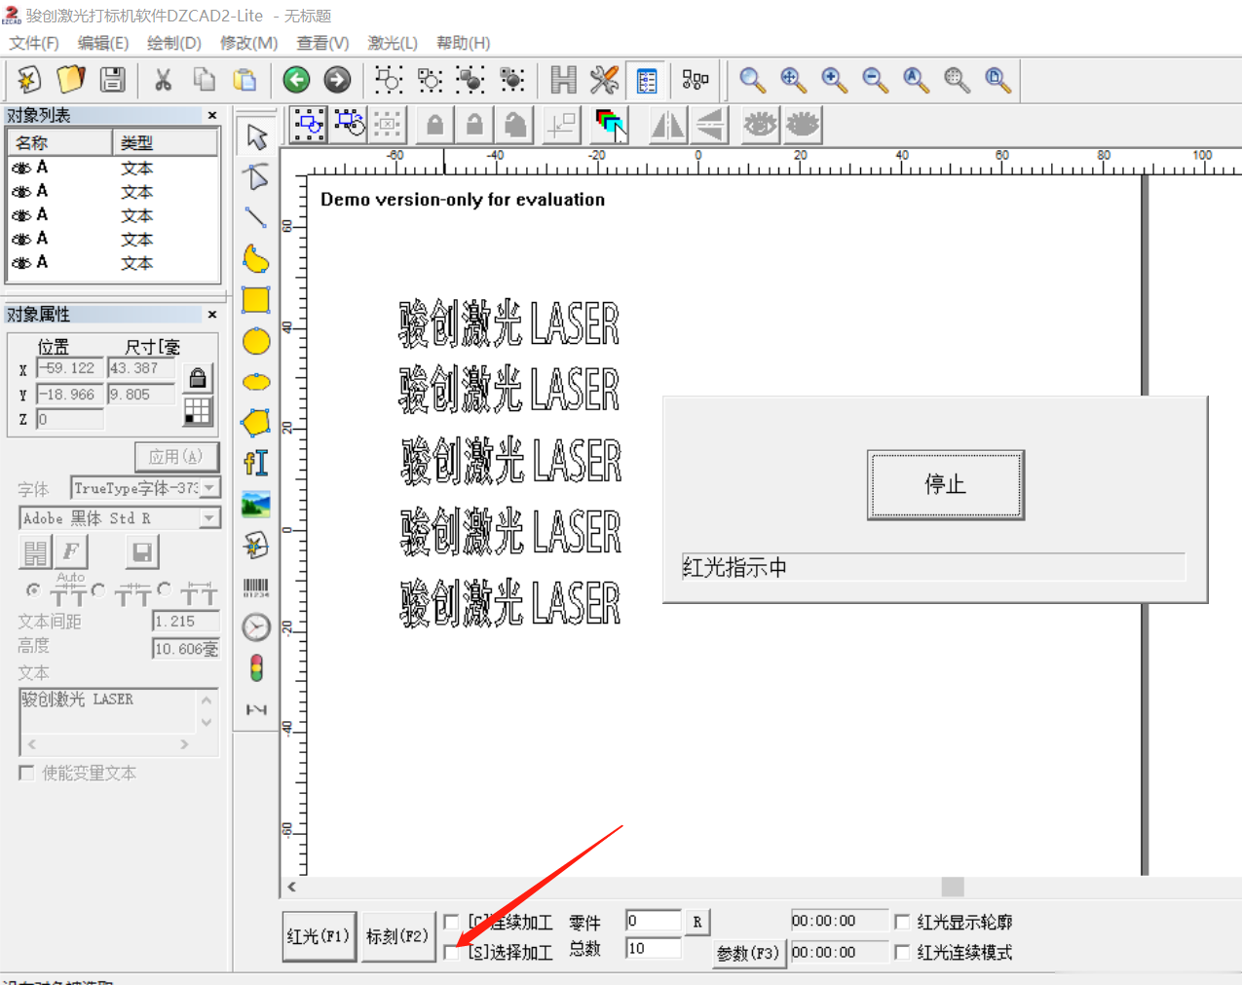Image resolution: width=1242 pixels, height=985 pixels.
Task: Select the Ellipse drawing tool
Action: [256, 382]
